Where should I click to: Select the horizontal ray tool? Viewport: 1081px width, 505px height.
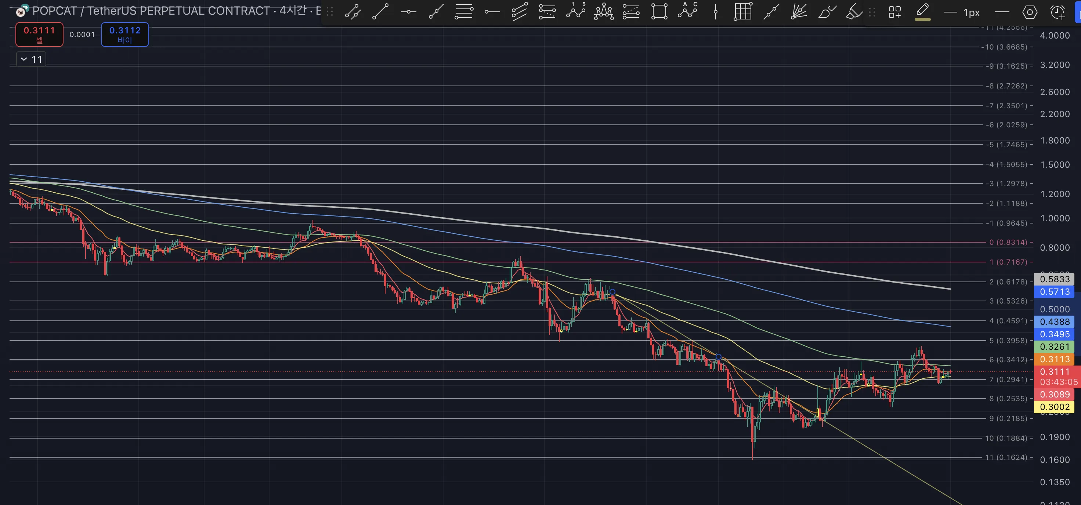(492, 12)
